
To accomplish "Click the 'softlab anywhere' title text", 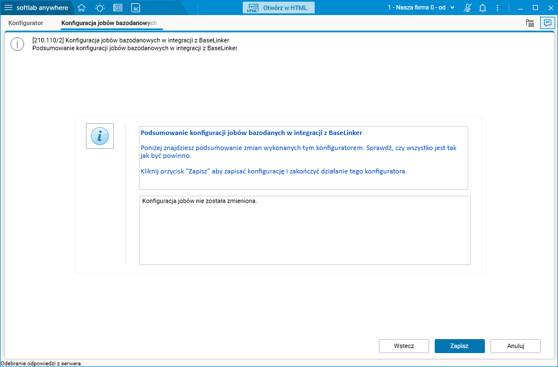I will 42,8.
